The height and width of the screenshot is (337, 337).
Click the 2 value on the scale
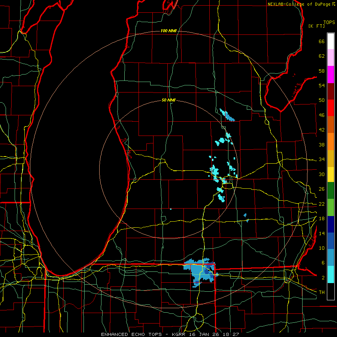[323, 278]
